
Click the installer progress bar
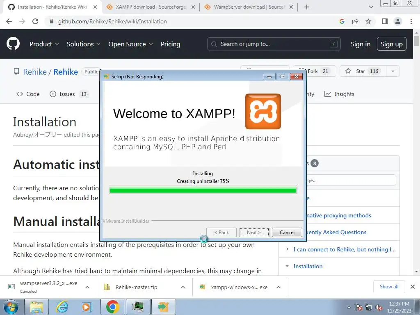click(203, 189)
